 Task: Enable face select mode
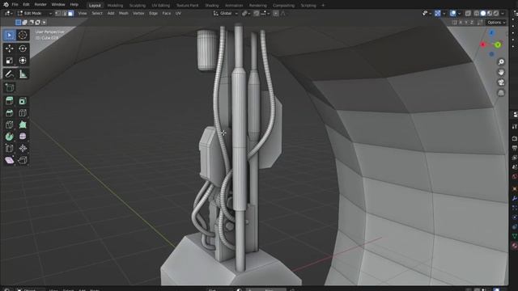[70, 14]
